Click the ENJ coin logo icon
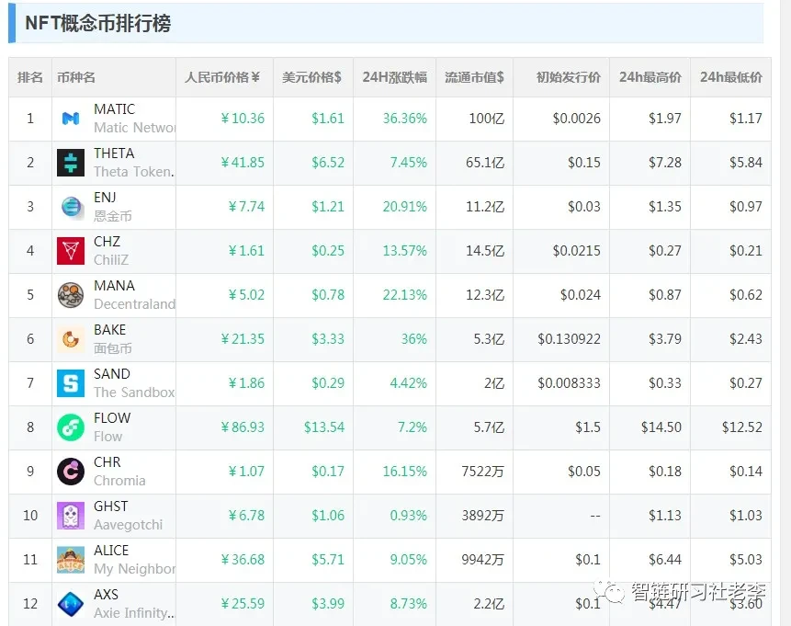The width and height of the screenshot is (791, 626). (73, 207)
